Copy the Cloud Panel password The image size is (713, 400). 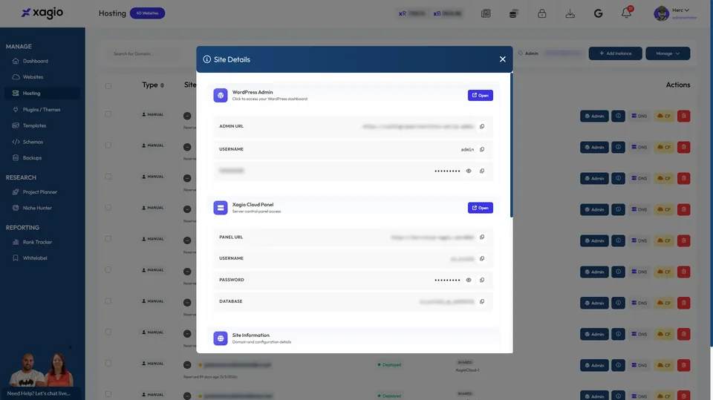coord(482,280)
